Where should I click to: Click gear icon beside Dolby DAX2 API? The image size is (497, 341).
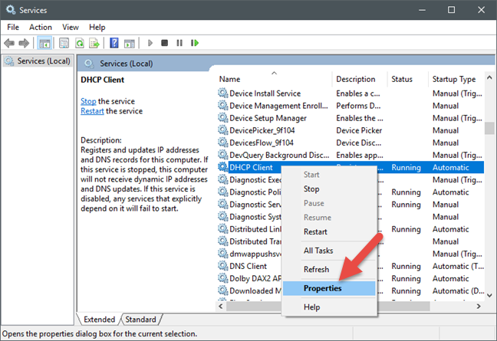click(223, 278)
